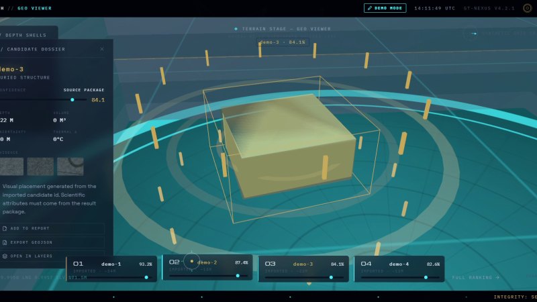537x302 pixels.
Task: Click the 0°C thermal value
Action: click(x=58, y=139)
